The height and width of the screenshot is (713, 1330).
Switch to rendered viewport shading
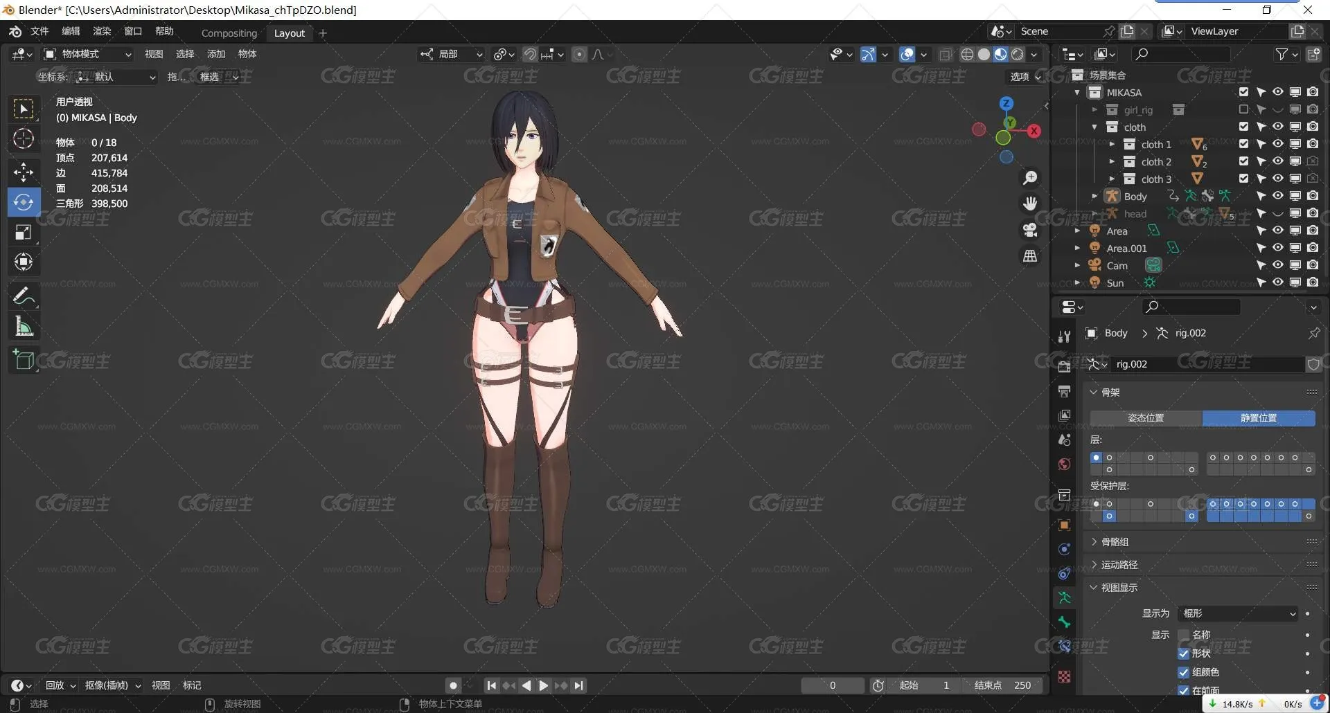pyautogui.click(x=1018, y=55)
